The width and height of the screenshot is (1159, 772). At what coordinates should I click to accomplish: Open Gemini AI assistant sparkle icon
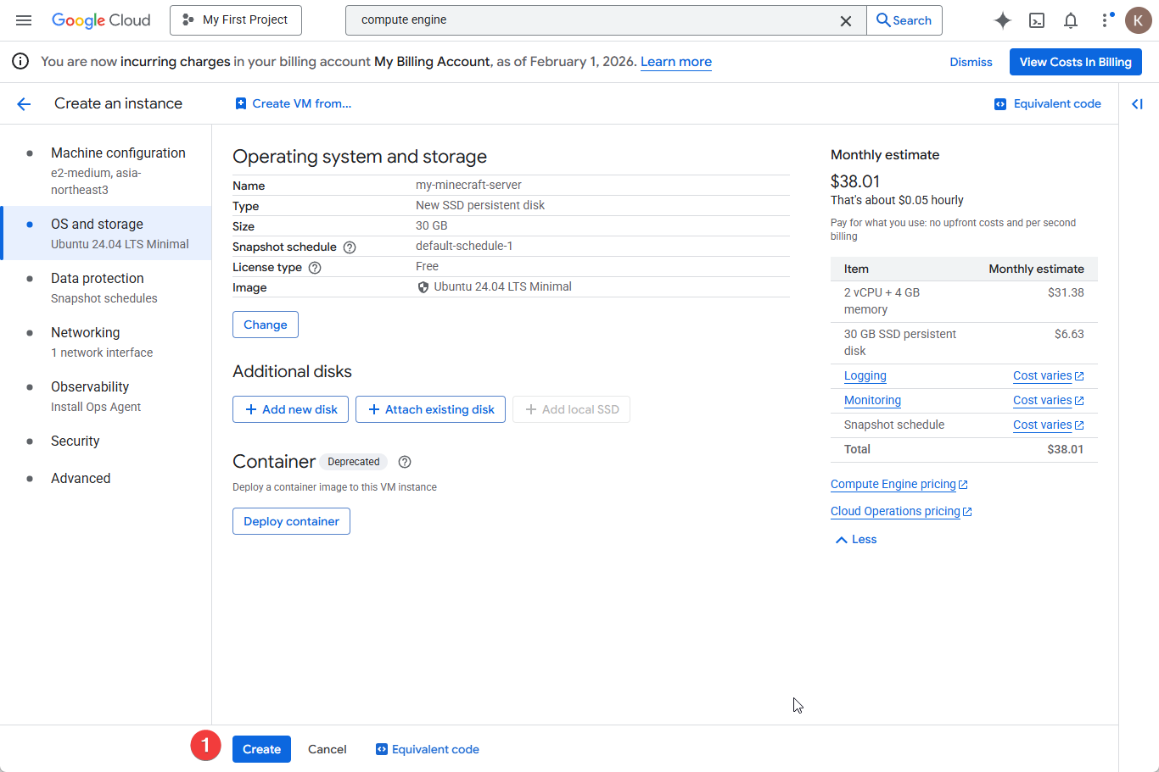pyautogui.click(x=1003, y=20)
